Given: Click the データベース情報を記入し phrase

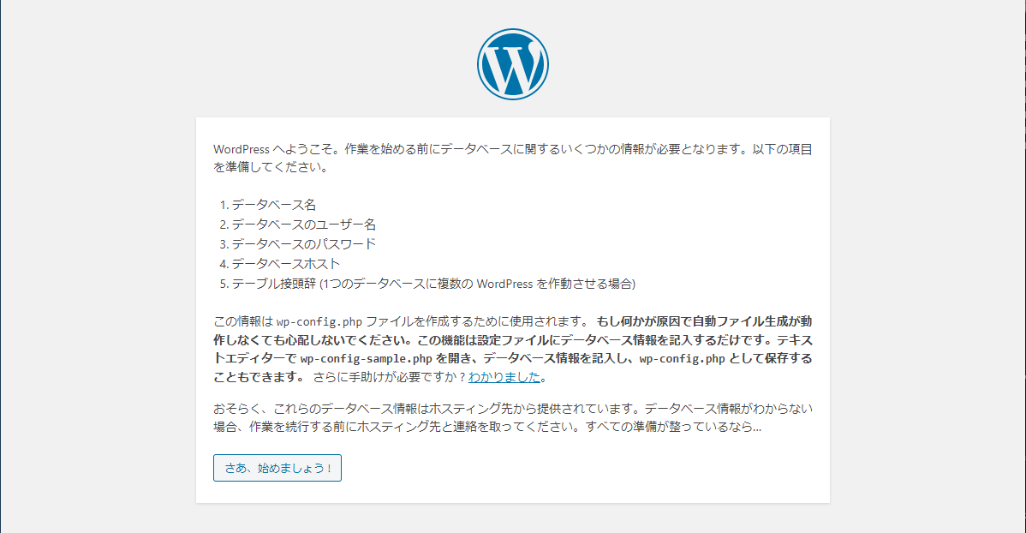Looking at the screenshot, I should (x=550, y=358).
